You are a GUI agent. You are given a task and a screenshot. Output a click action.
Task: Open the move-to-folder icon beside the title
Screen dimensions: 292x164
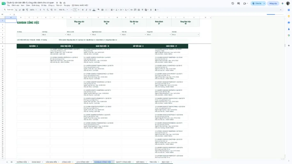point(61,3)
